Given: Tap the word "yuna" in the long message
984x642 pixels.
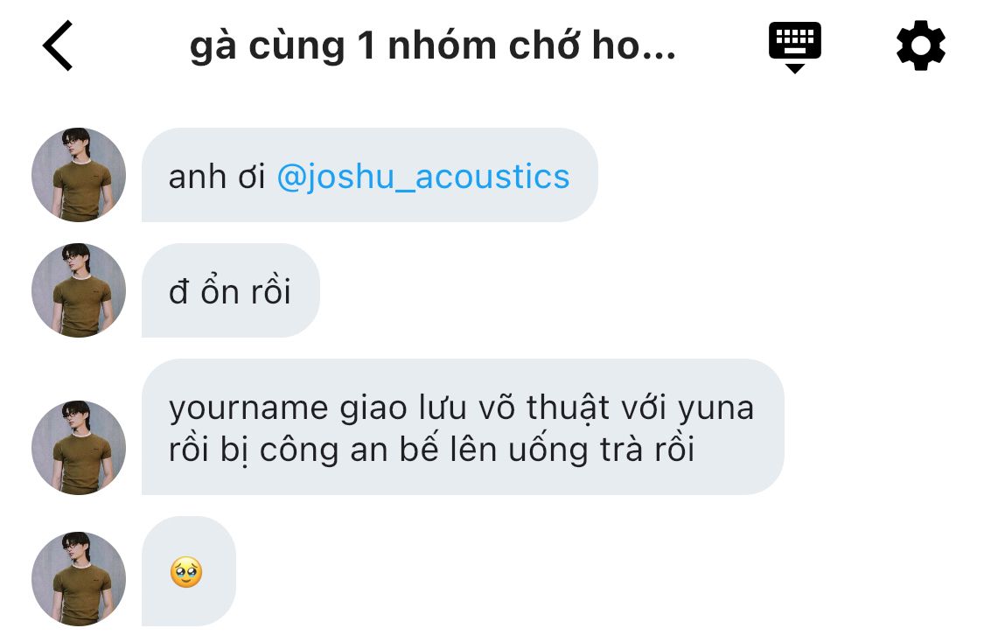Looking at the screenshot, I should [716, 409].
